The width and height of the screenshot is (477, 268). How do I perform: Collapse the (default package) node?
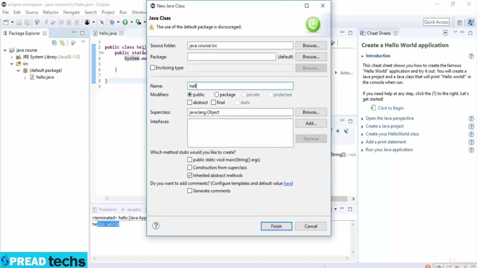[x=18, y=70]
